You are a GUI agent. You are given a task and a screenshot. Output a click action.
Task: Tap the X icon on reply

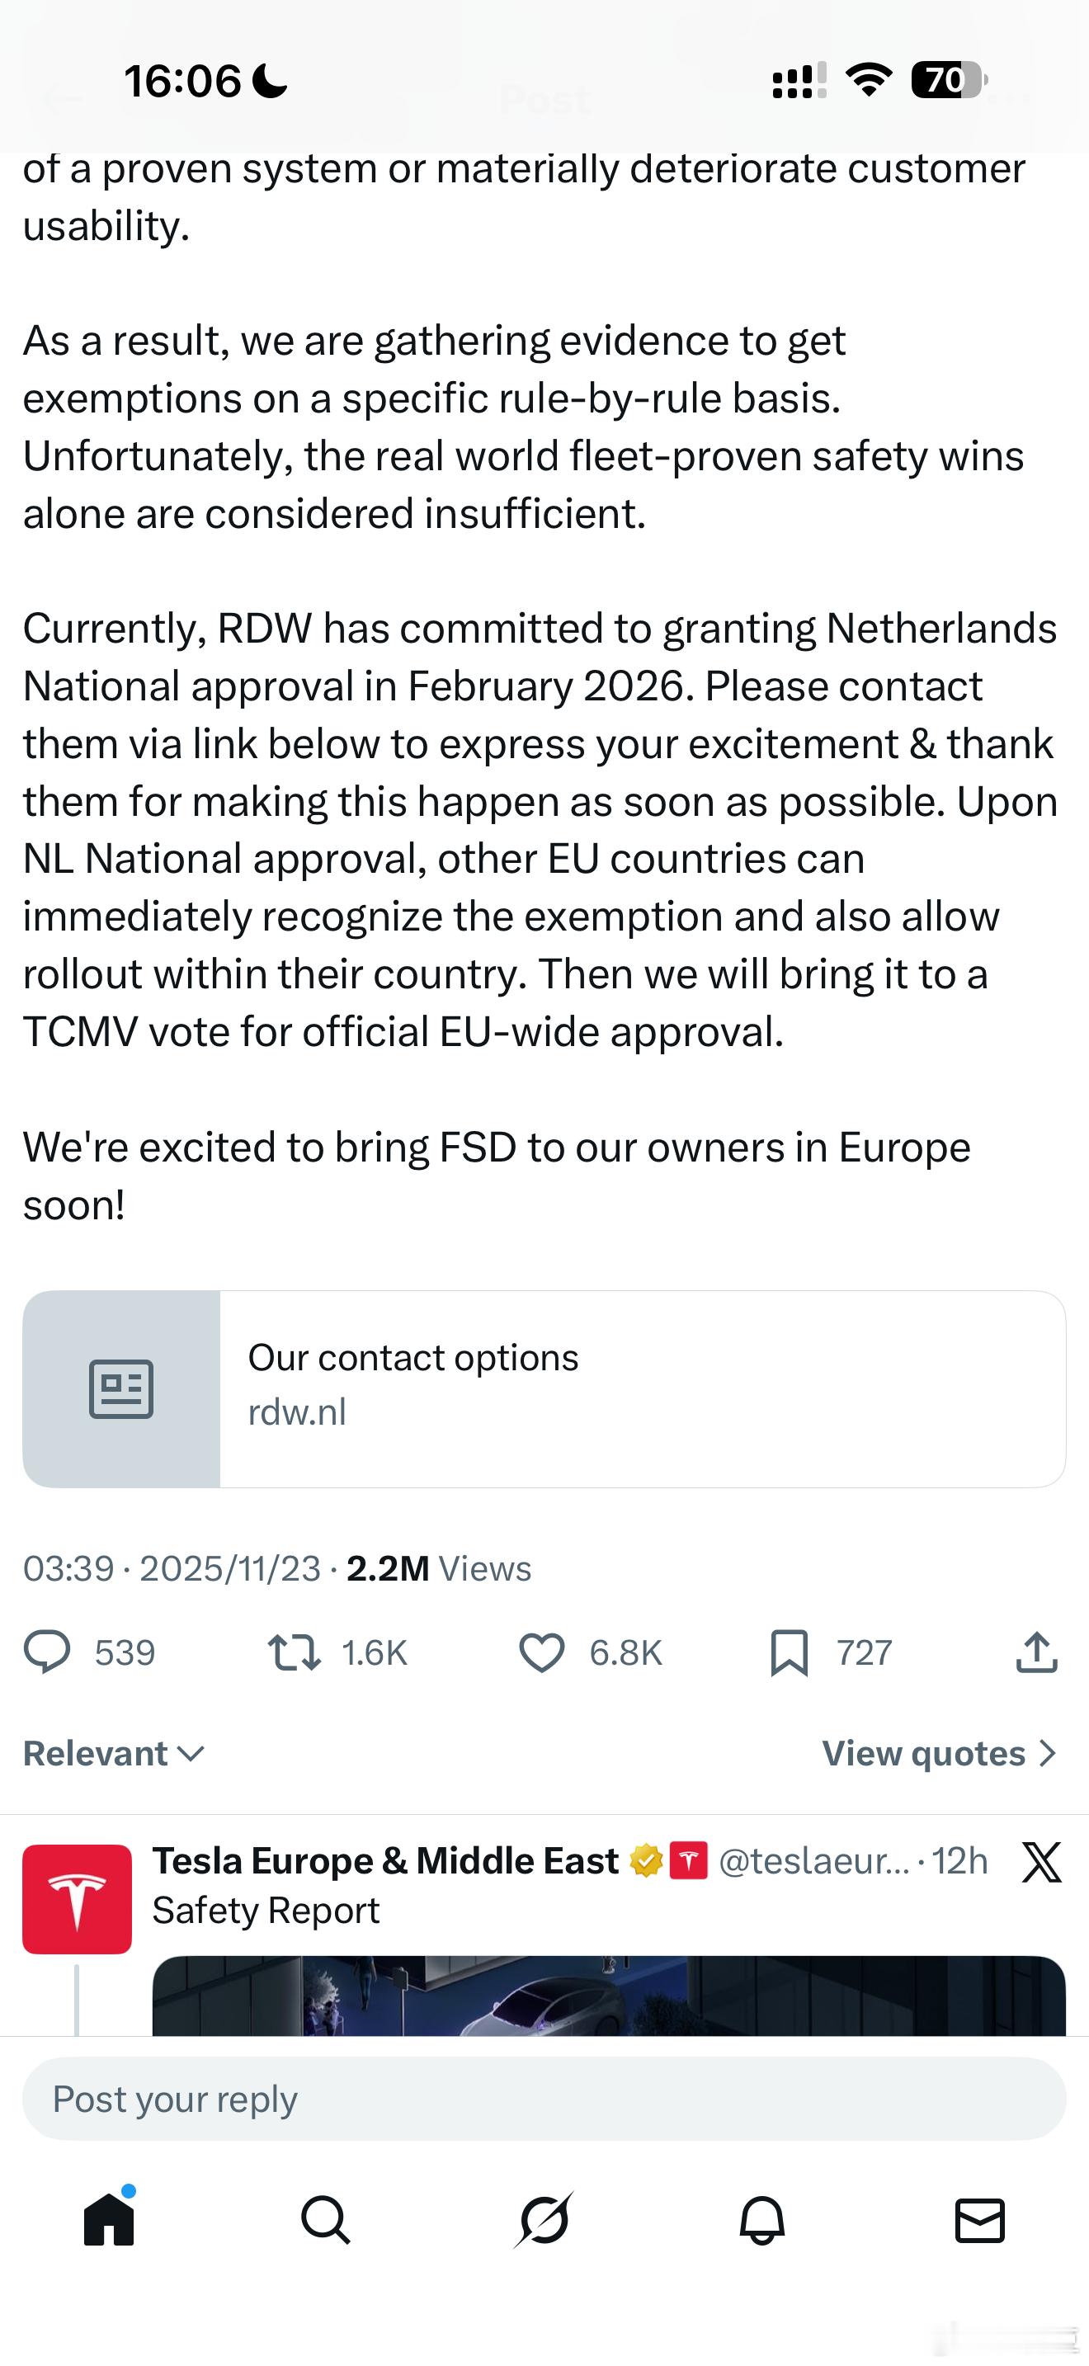(x=1041, y=1862)
